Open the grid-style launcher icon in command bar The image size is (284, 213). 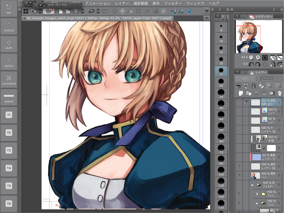(x=26, y=11)
